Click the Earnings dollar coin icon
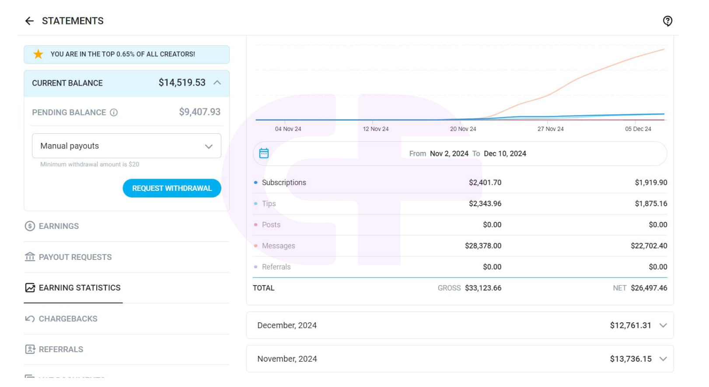 pos(30,226)
